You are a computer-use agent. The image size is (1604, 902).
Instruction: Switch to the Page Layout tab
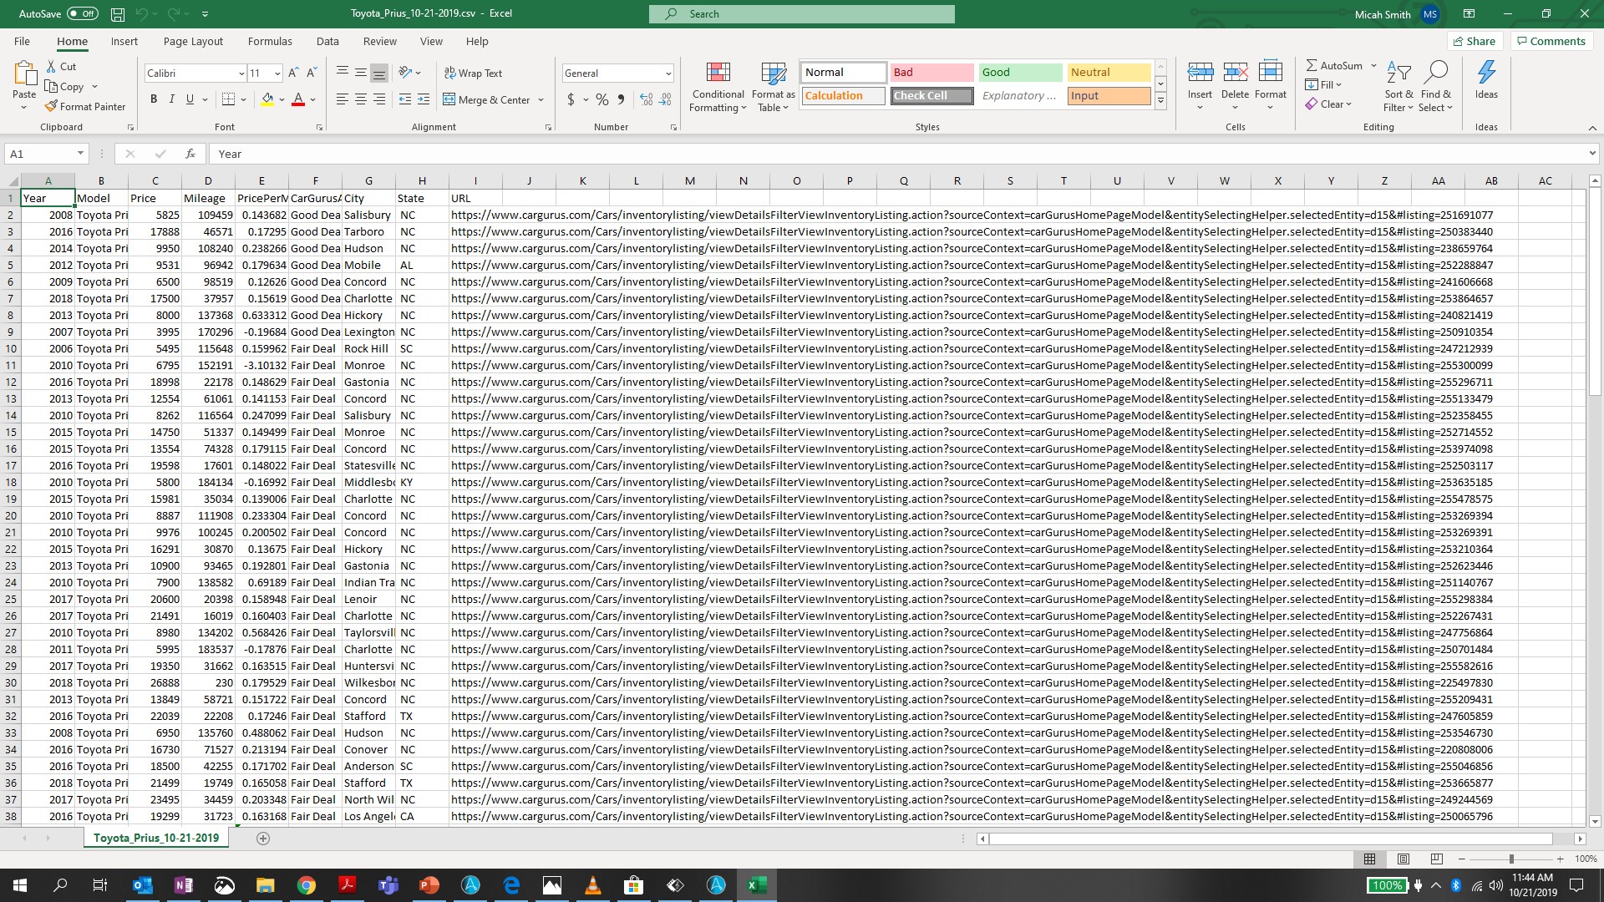[x=193, y=41]
